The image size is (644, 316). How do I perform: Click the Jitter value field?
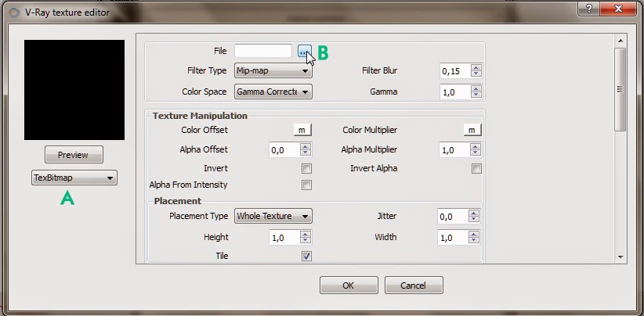tap(453, 217)
